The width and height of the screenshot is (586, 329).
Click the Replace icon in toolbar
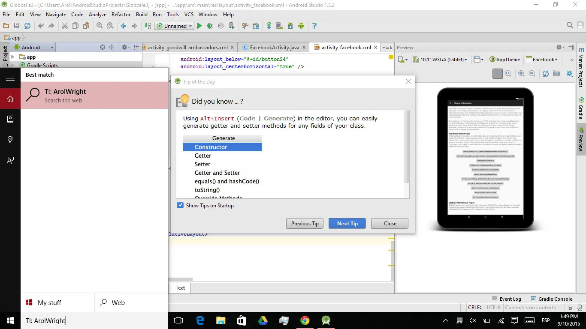[110, 26]
